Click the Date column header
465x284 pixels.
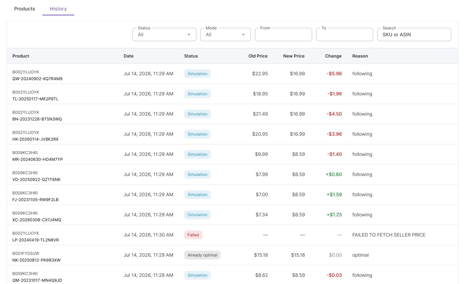click(129, 56)
